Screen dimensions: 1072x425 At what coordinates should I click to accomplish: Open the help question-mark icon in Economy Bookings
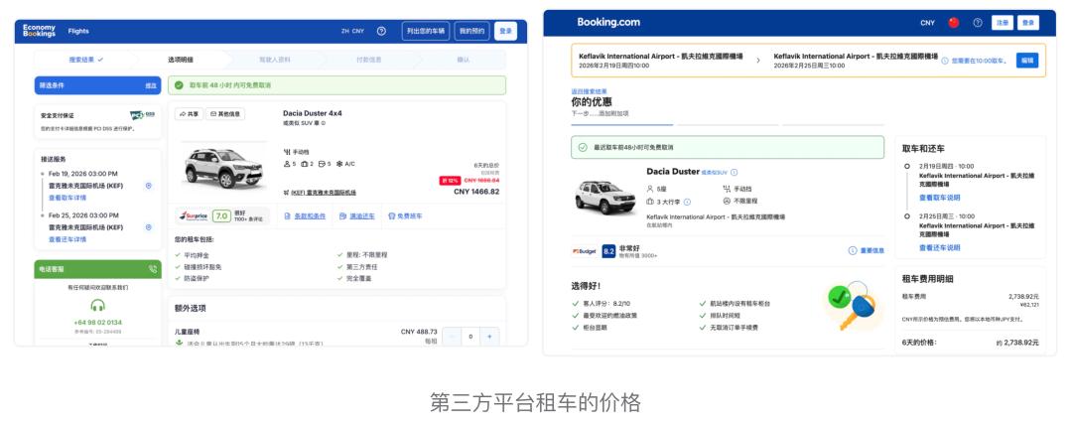coord(381,31)
